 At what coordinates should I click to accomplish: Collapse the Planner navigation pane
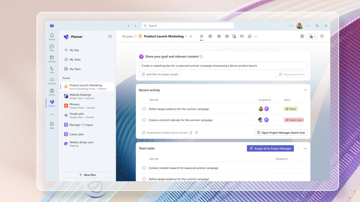[110, 36]
